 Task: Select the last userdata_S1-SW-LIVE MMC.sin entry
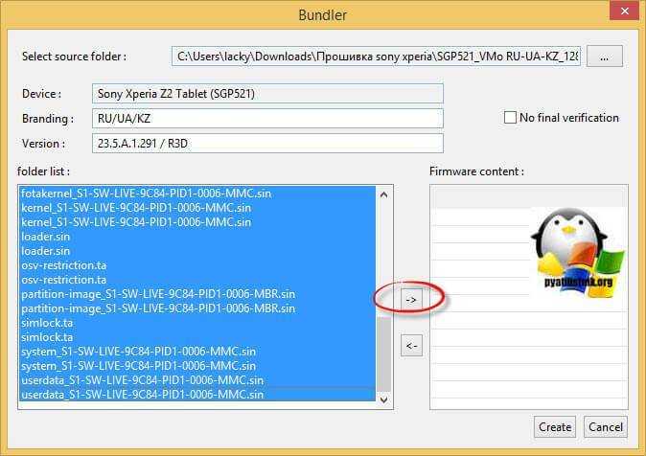(197, 395)
